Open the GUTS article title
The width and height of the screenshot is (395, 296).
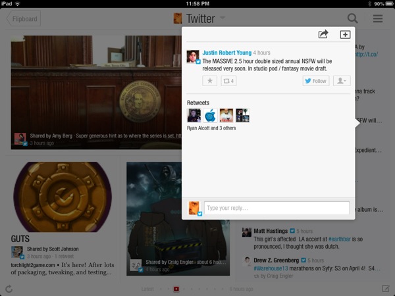20,239
